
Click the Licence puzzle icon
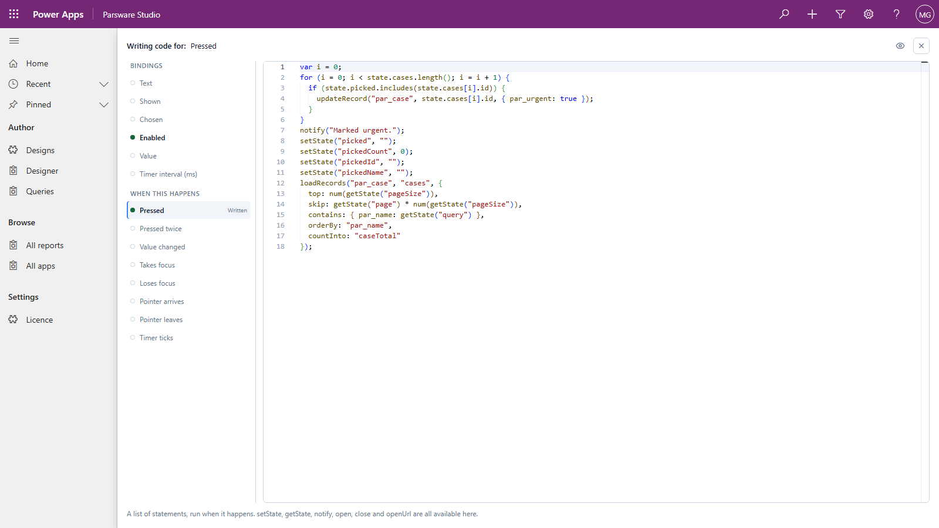(x=13, y=320)
